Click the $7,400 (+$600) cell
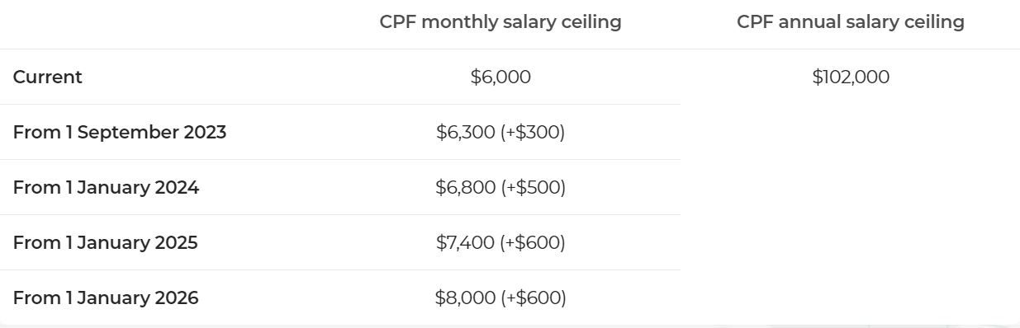The width and height of the screenshot is (1020, 328). (x=501, y=243)
